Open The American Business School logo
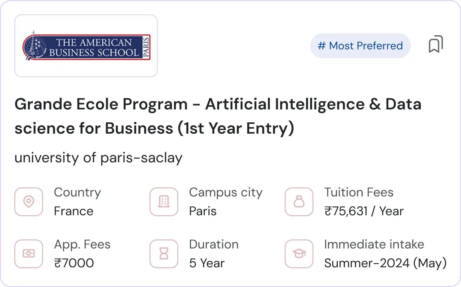The width and height of the screenshot is (461, 287). tap(86, 46)
